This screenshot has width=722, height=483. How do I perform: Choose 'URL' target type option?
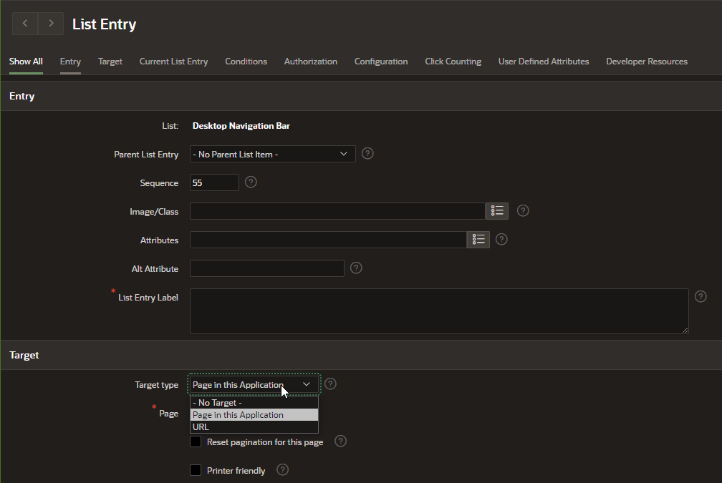point(254,427)
